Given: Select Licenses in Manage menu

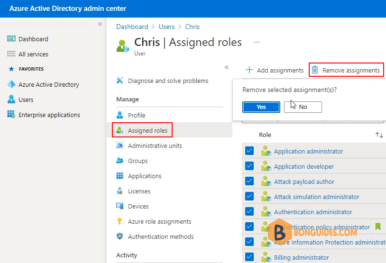Looking at the screenshot, I should (139, 191).
